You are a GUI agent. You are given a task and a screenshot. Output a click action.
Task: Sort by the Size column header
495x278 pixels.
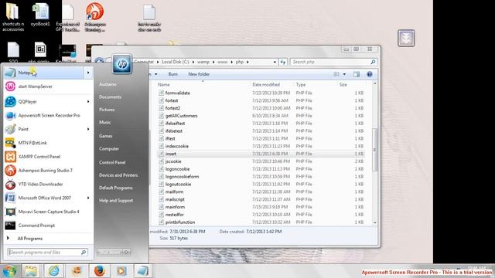[343, 85]
